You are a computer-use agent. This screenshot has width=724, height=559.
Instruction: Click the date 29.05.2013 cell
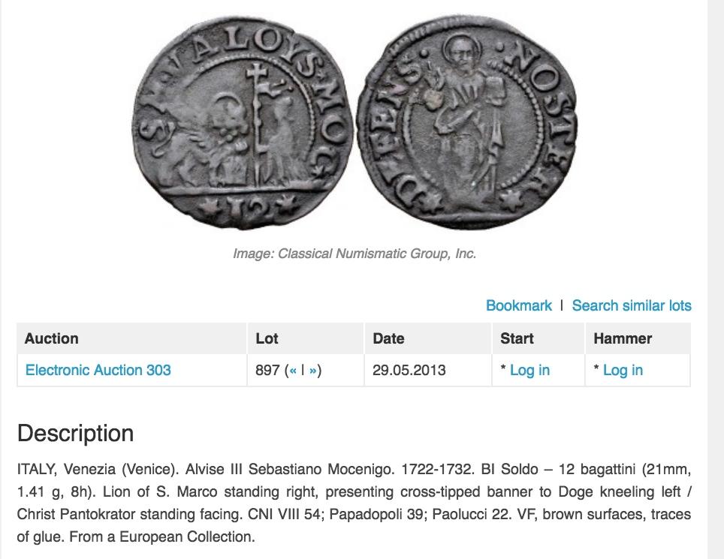pyautogui.click(x=409, y=370)
